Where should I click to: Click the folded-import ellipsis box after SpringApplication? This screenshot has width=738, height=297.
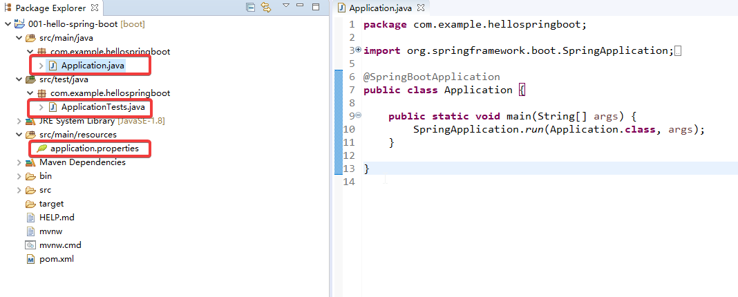click(678, 51)
